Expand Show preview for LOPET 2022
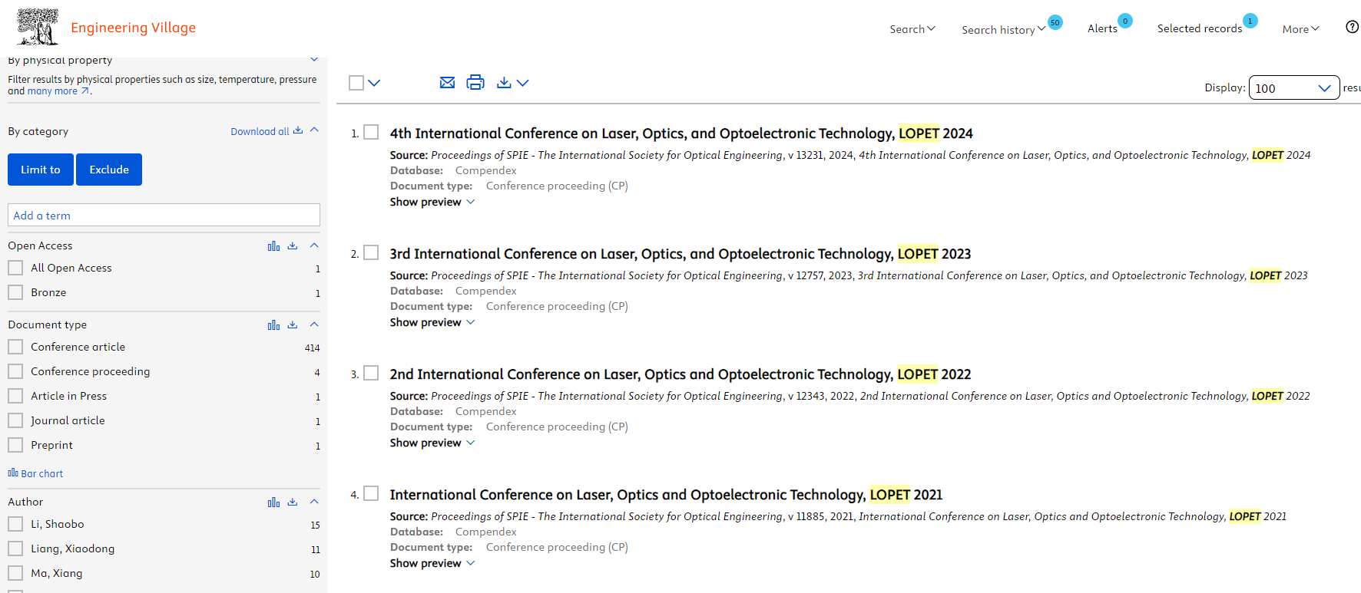The width and height of the screenshot is (1361, 593). pyautogui.click(x=432, y=443)
